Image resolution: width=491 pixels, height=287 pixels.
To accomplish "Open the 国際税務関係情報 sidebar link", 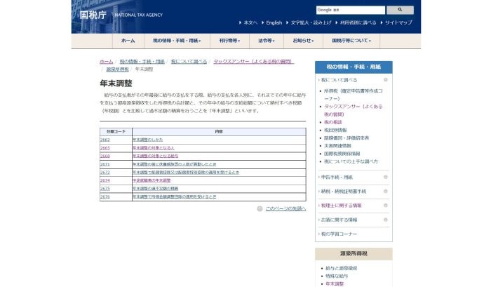I will [x=342, y=154].
